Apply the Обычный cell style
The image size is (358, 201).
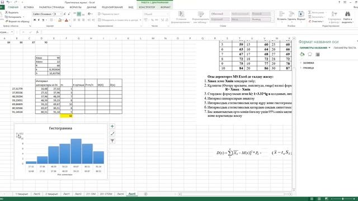coord(220,14)
